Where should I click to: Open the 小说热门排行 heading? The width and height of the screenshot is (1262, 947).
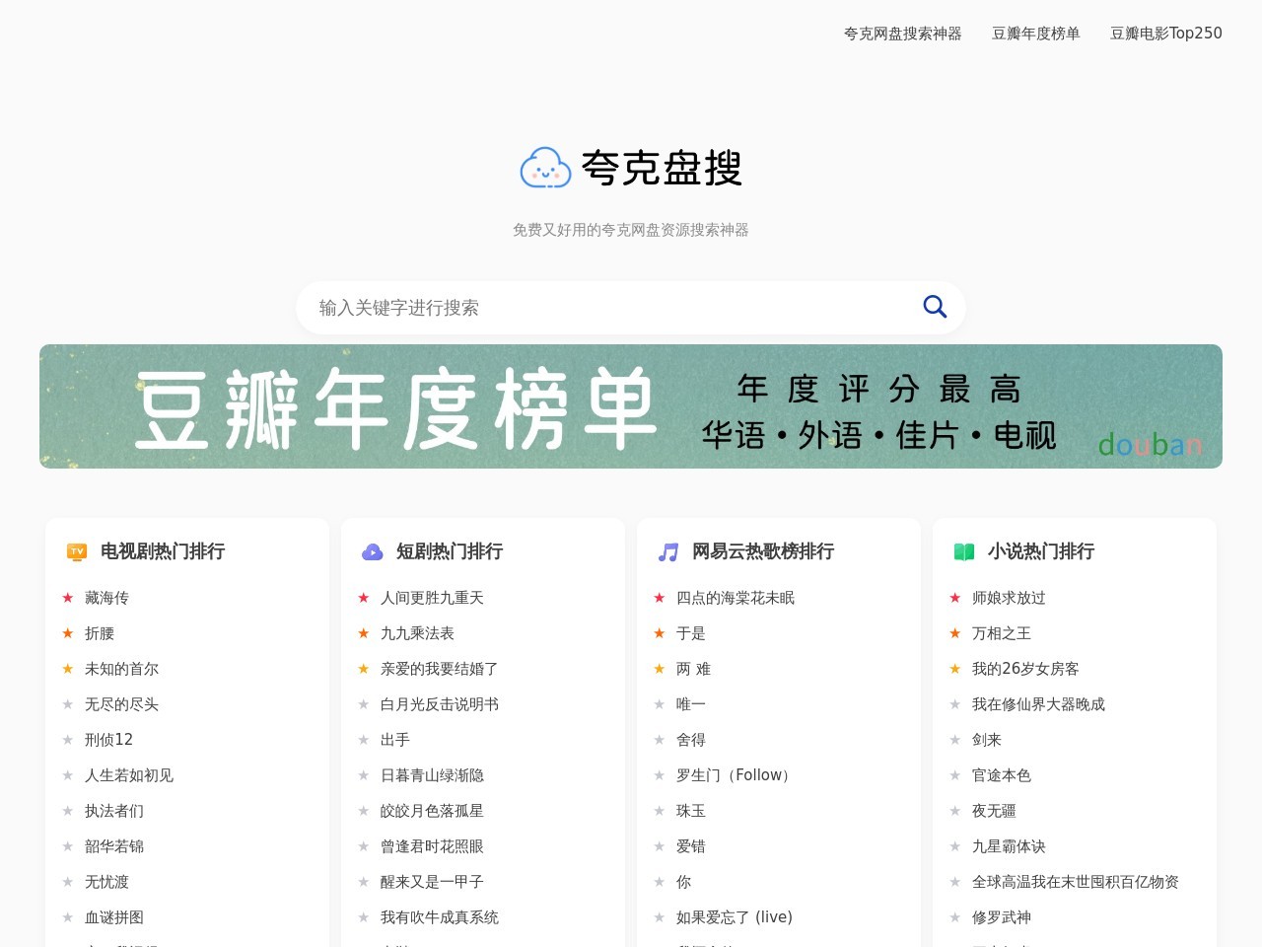point(1041,551)
